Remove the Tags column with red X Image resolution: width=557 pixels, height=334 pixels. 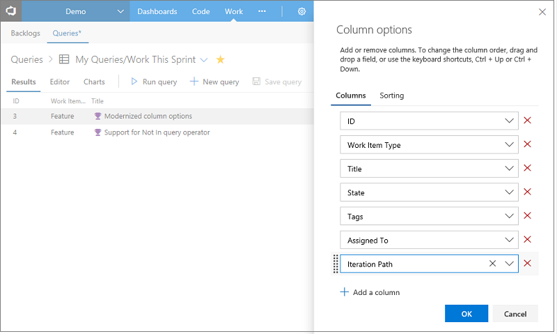point(528,216)
